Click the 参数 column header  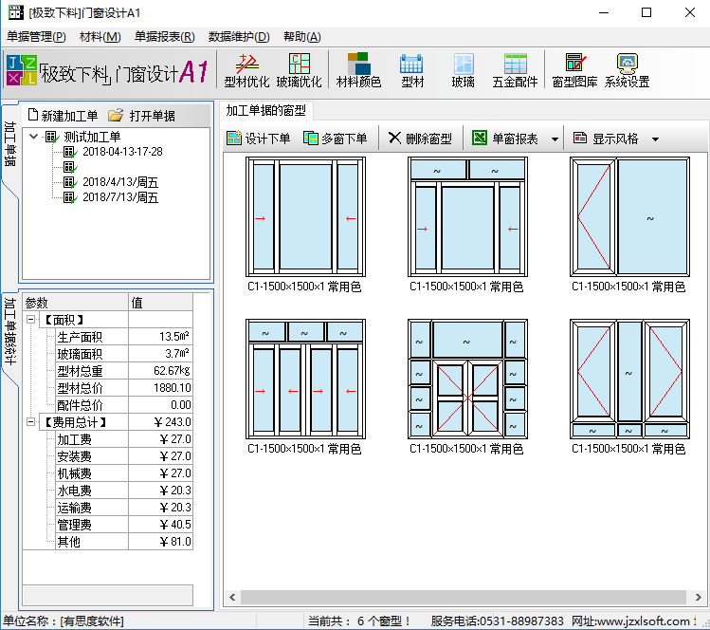point(75,302)
